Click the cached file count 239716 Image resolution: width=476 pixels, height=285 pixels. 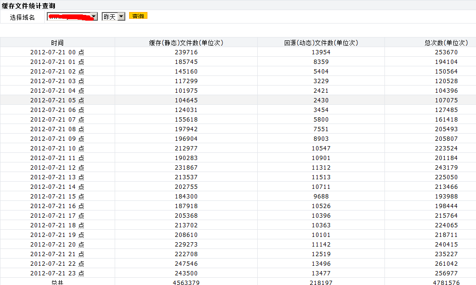pos(186,52)
